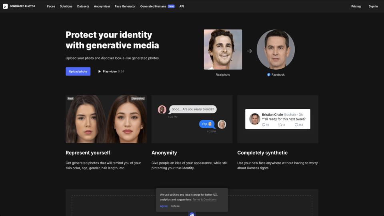
Task: Go to the Datasets page
Action: pos(83,6)
